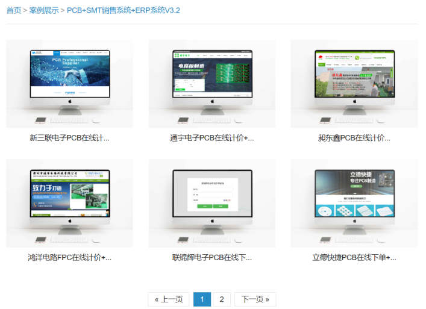Go to next page with 下一页 »
The image size is (426, 309).
coord(255,299)
